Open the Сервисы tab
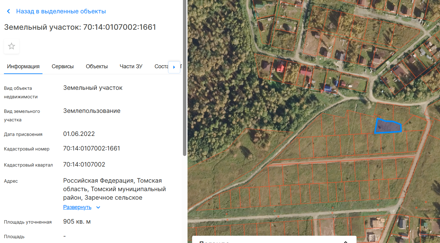This screenshot has width=440, height=243. point(63,66)
